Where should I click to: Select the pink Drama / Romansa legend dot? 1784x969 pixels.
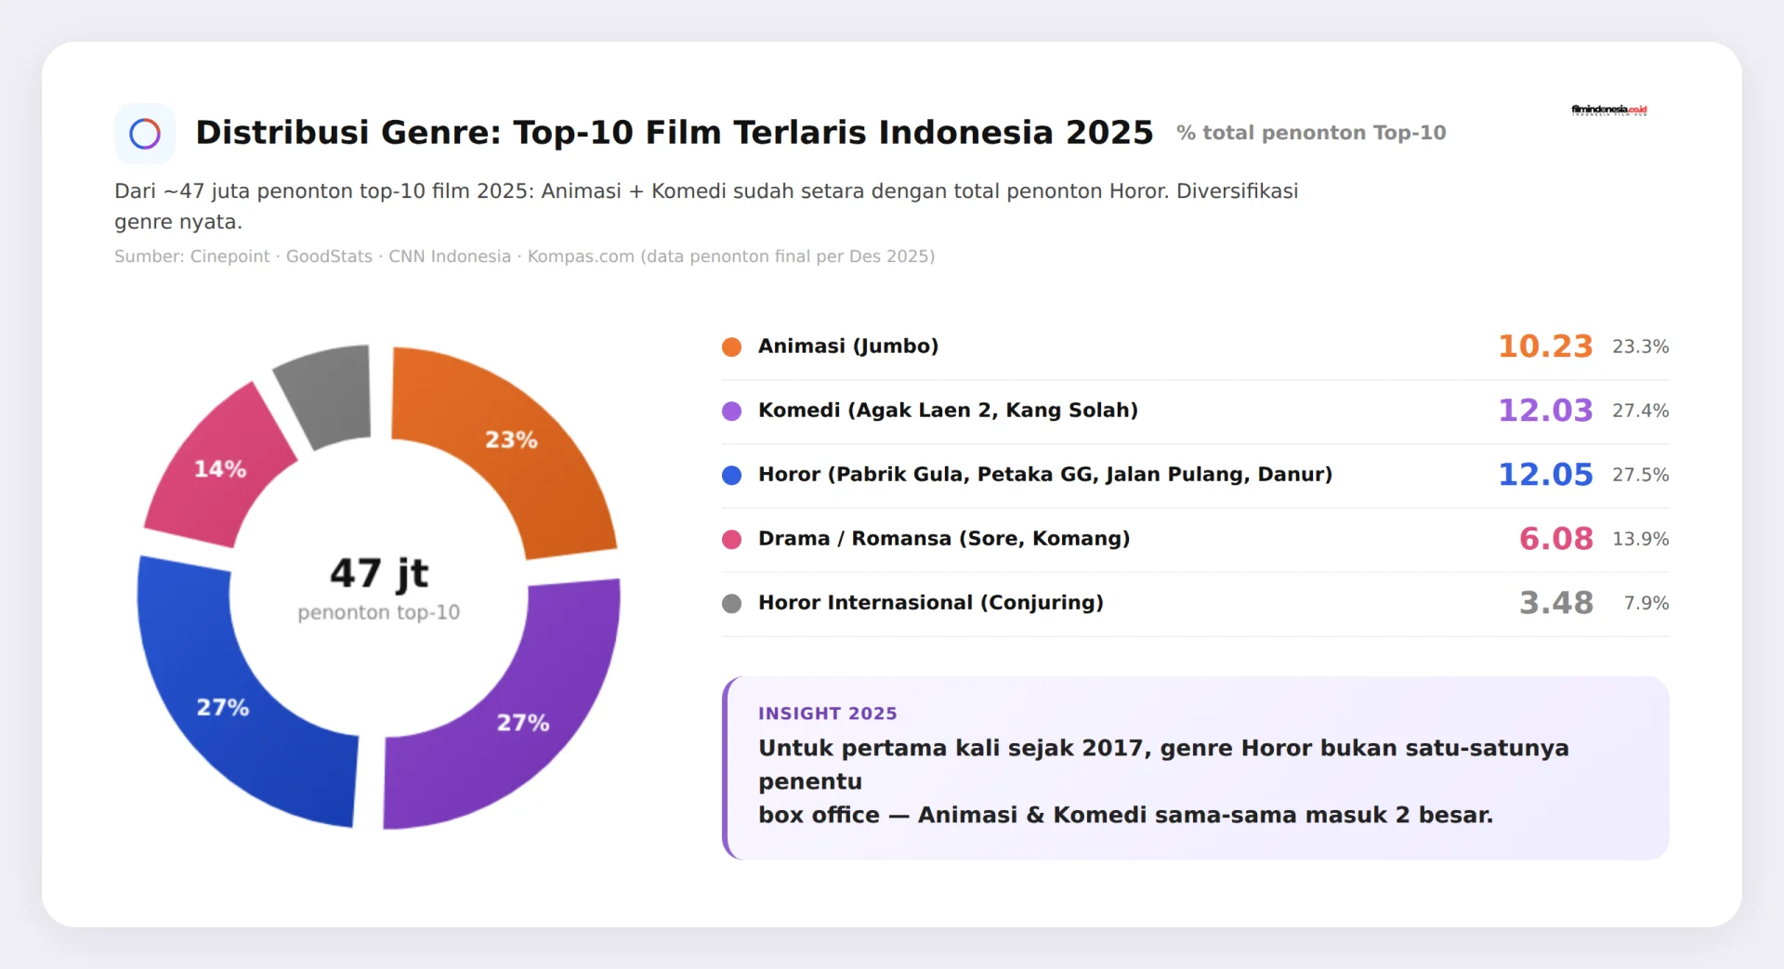(732, 539)
